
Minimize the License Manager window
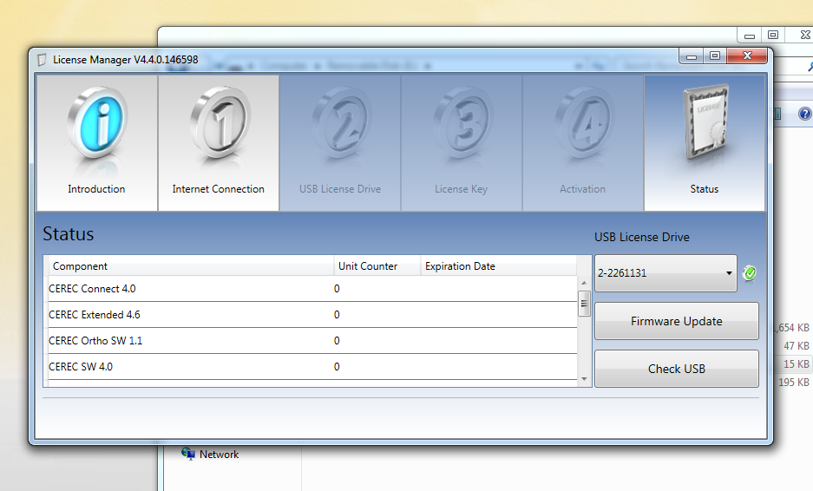692,56
